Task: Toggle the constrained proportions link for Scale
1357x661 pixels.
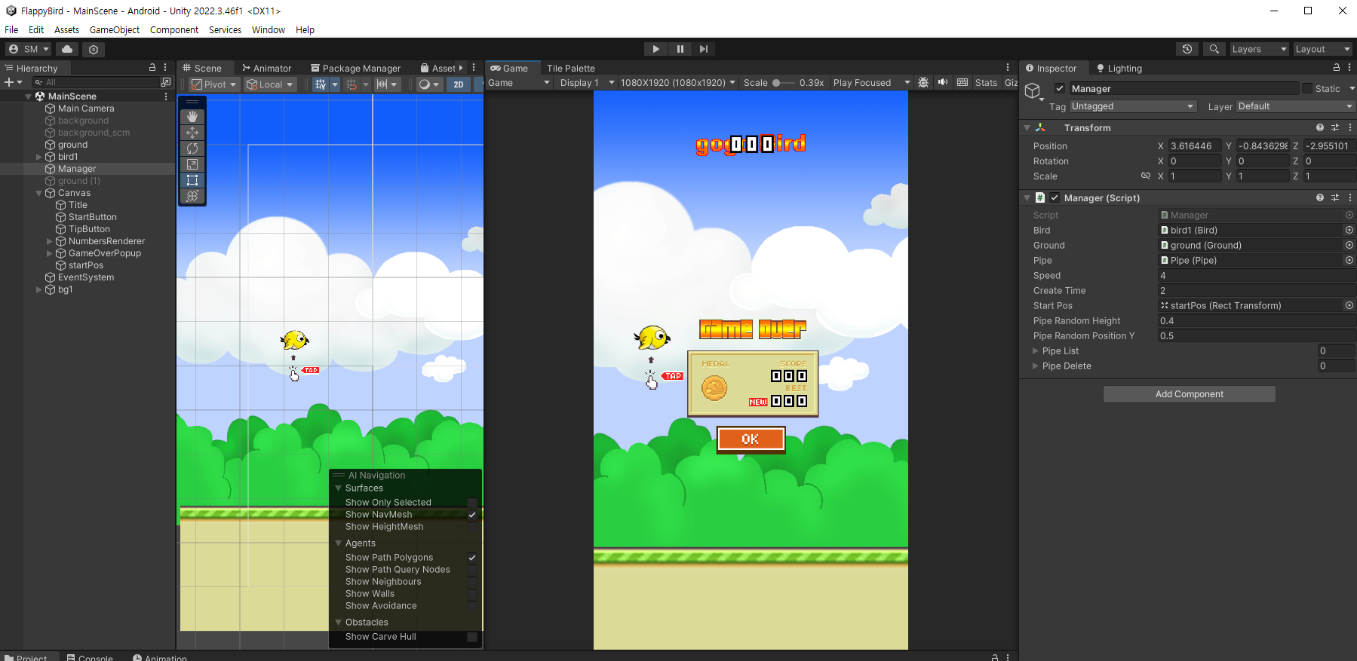Action: (x=1146, y=176)
